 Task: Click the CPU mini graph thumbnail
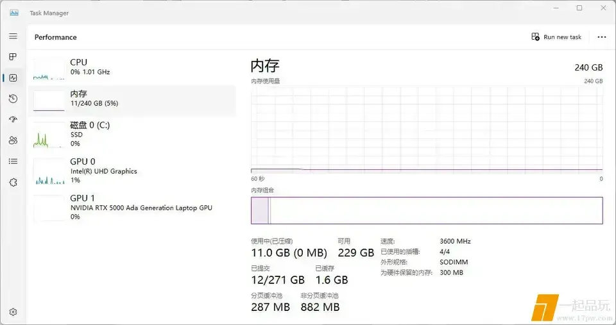50,68
